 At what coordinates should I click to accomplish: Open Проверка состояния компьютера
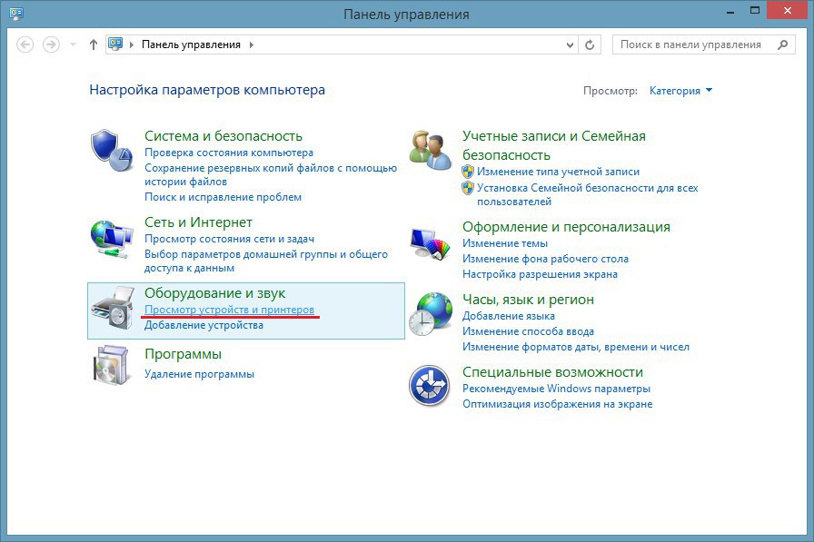tap(229, 153)
